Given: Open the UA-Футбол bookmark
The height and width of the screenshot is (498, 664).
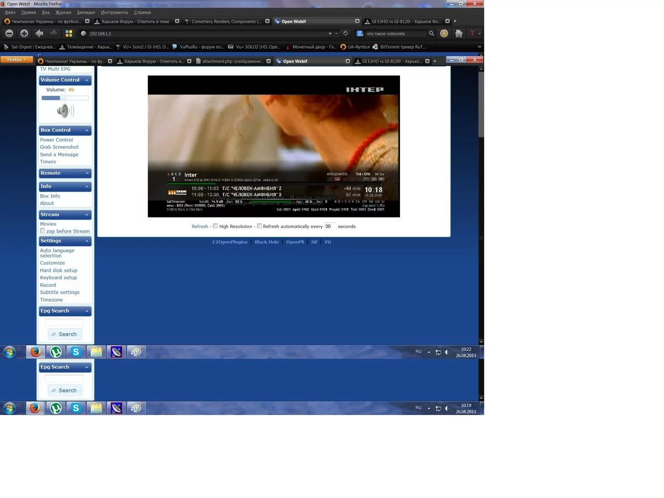Looking at the screenshot, I should (x=355, y=47).
